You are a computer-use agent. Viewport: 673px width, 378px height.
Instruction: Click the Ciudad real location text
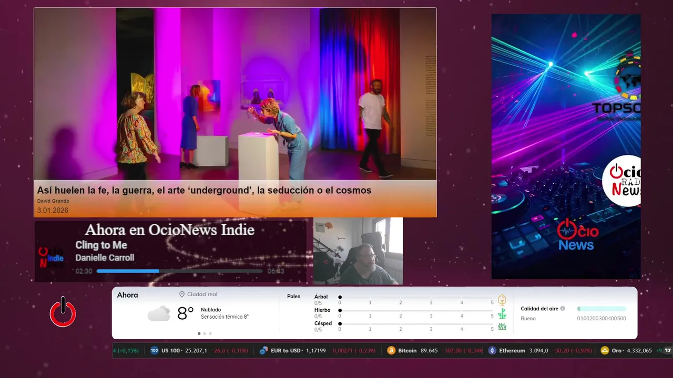click(x=202, y=295)
